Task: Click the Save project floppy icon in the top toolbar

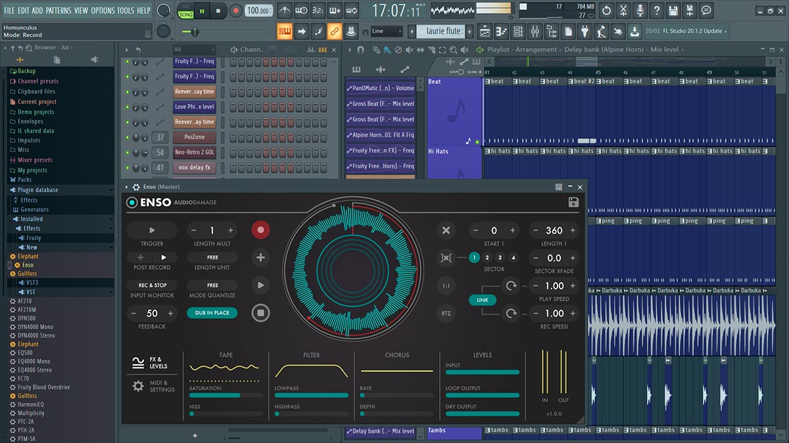Action: coord(673,11)
